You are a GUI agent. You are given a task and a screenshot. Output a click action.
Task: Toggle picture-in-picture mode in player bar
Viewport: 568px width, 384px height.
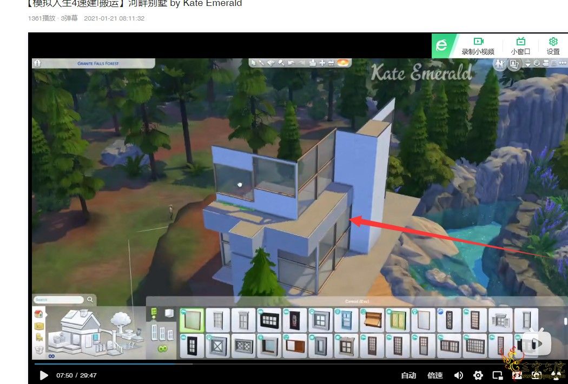coord(498,375)
